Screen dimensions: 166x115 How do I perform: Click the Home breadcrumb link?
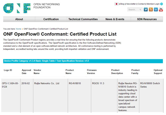pyautogui.click(x=19, y=29)
